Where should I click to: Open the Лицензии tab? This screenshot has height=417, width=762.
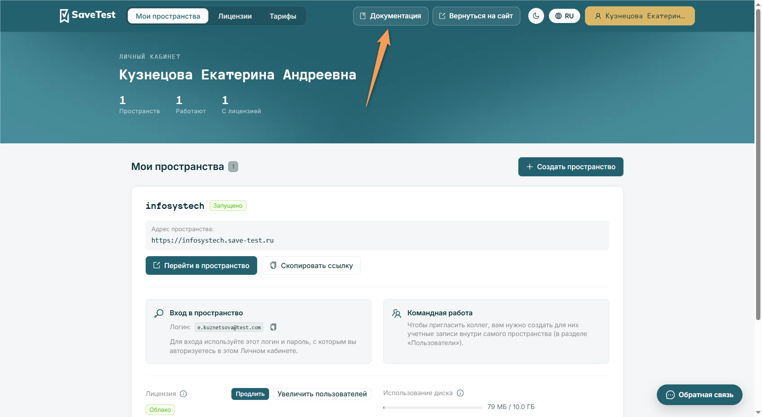[235, 16]
